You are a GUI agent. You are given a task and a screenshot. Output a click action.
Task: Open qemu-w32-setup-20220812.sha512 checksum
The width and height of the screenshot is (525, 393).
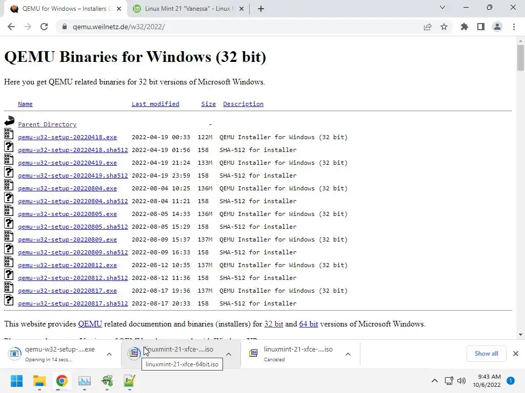click(x=73, y=278)
